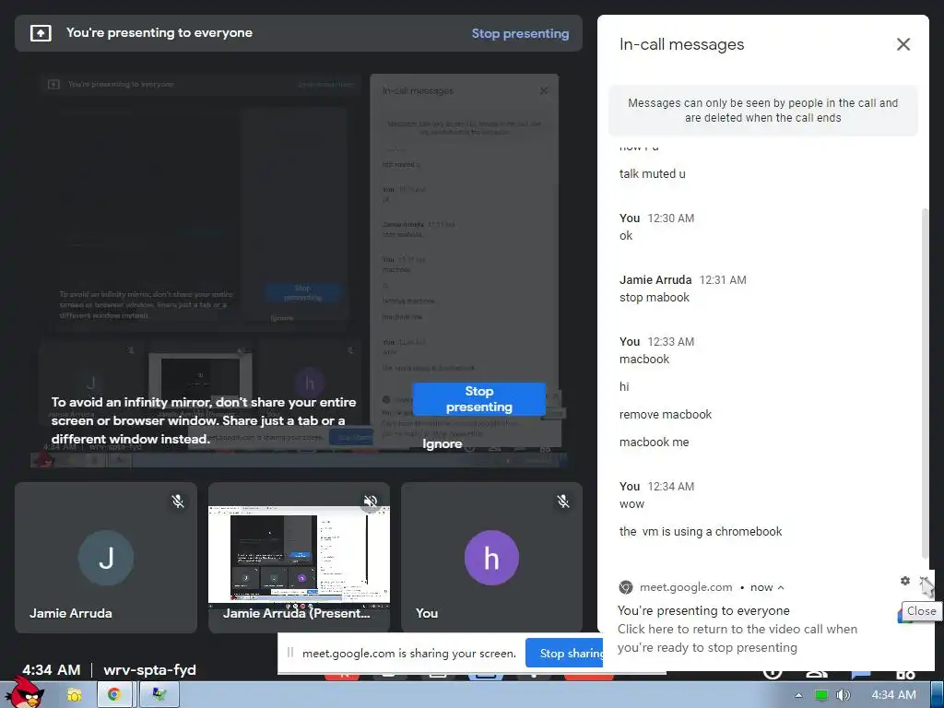Image resolution: width=944 pixels, height=708 pixels.
Task: Click Ignore on the infinity mirror warning
Action: [x=442, y=443]
